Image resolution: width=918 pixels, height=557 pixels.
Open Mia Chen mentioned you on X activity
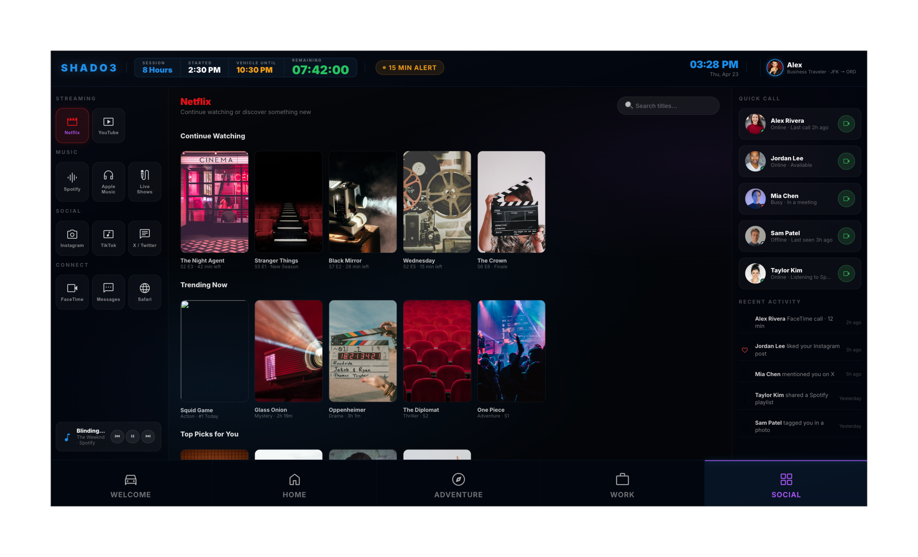coord(800,374)
